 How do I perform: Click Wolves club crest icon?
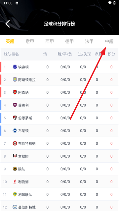15,169
